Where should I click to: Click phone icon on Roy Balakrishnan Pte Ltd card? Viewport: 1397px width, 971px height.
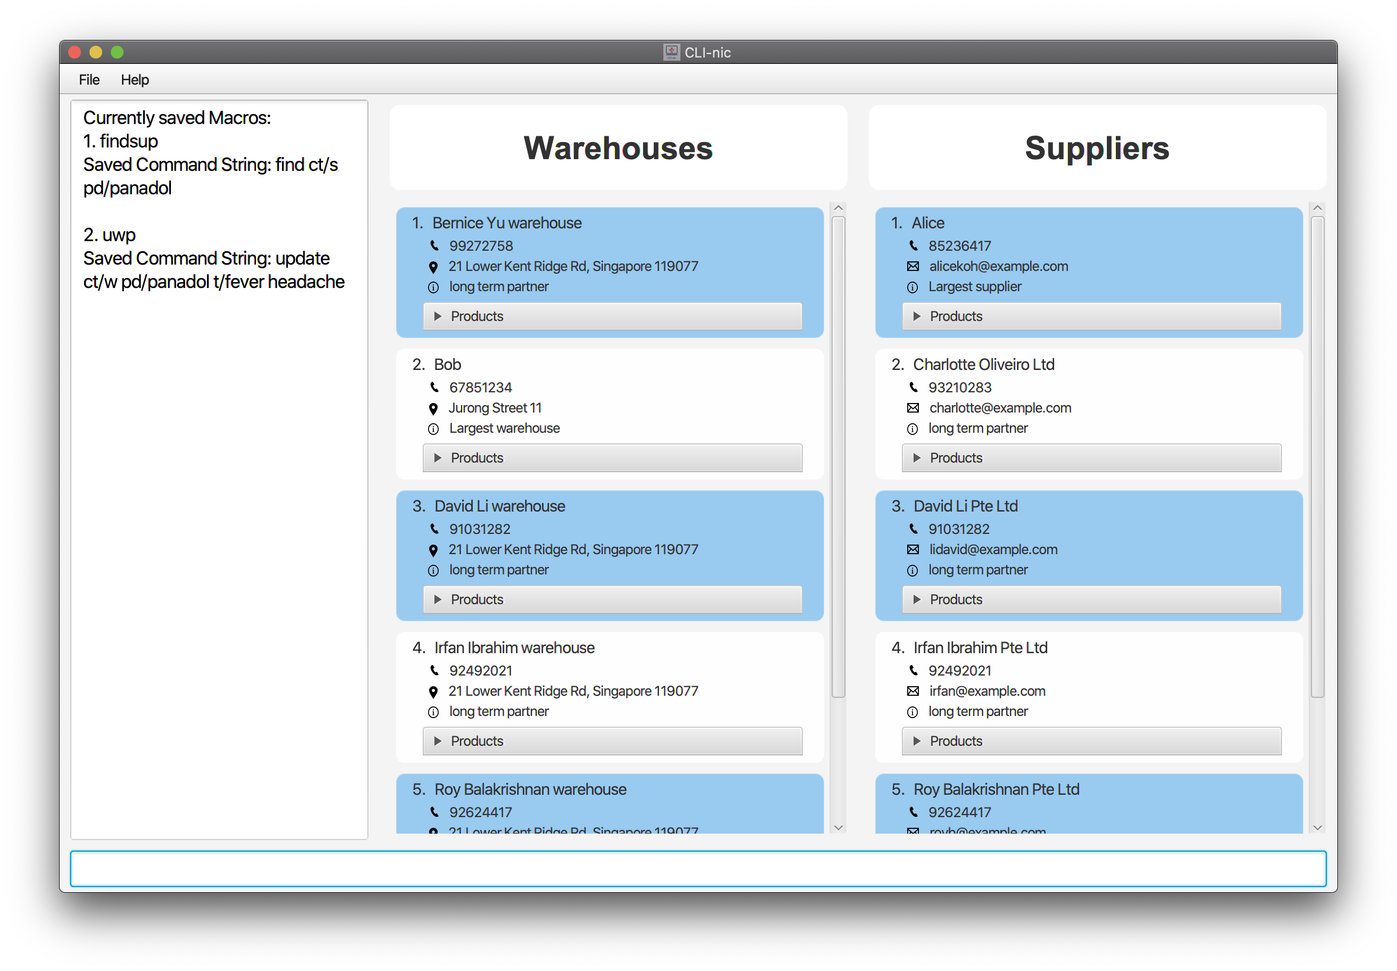[x=913, y=813]
